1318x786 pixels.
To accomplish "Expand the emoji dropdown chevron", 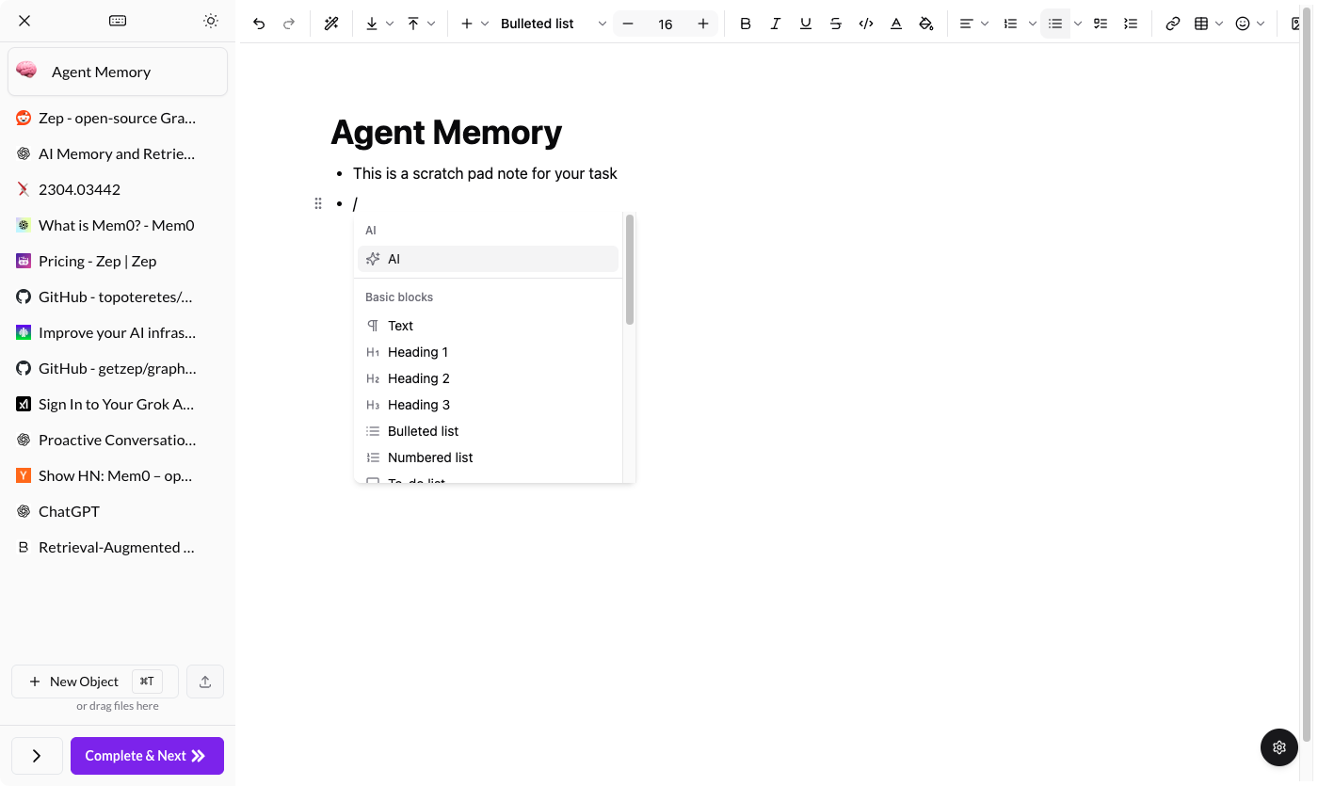I will (x=1262, y=24).
